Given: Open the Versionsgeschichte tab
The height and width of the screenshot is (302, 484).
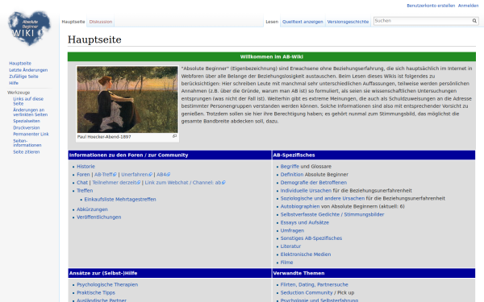Looking at the screenshot, I should pyautogui.click(x=348, y=22).
